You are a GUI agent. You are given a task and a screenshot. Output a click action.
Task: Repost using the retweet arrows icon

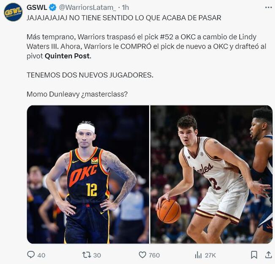tap(87, 255)
